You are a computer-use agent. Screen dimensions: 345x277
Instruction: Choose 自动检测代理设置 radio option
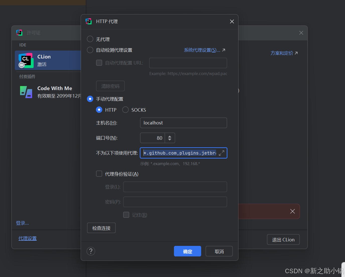[90, 50]
